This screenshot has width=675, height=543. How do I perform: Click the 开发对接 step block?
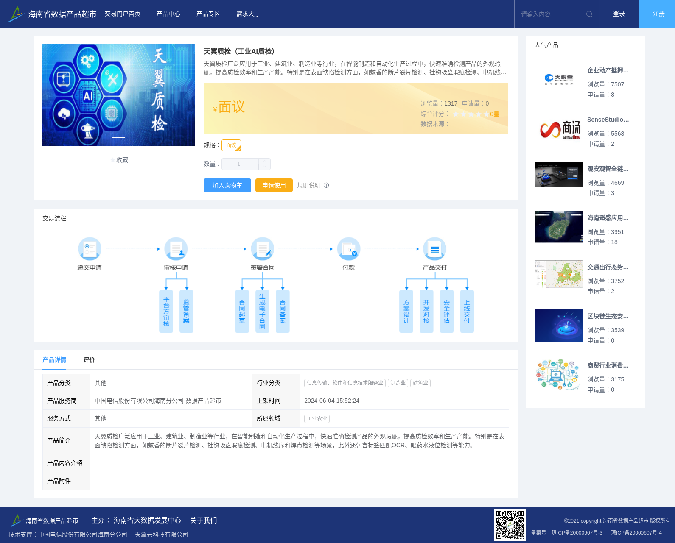pyautogui.click(x=426, y=312)
